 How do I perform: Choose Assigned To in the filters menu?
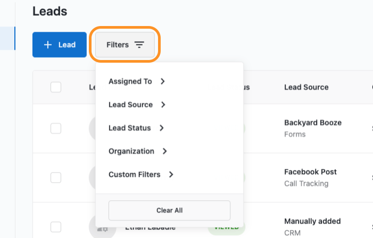130,81
